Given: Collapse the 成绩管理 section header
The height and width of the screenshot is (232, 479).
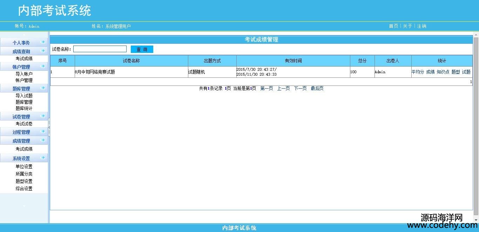Looking at the screenshot, I should [21, 141].
